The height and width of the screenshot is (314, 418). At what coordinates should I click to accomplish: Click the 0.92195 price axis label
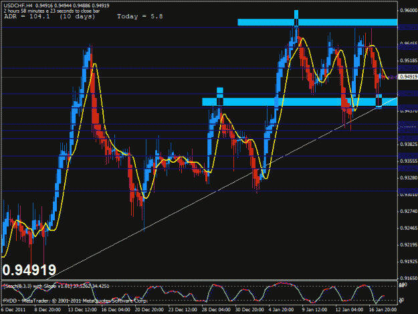pos(409,244)
